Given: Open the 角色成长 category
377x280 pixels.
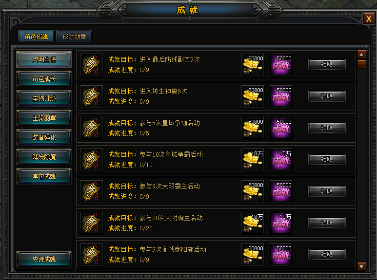Looking at the screenshot, I should point(44,79).
